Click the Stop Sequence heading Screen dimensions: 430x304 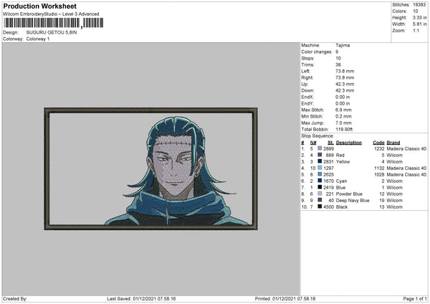click(x=317, y=136)
